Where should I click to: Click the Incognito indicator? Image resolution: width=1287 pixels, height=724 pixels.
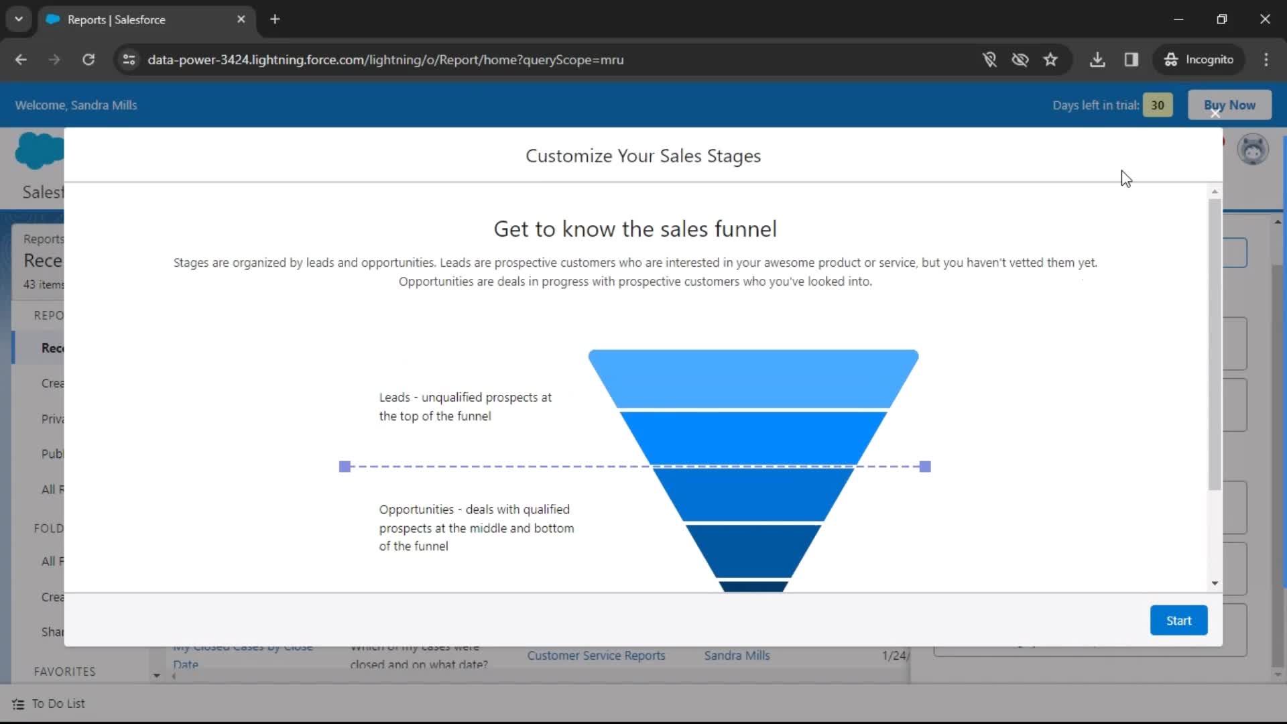click(1199, 60)
